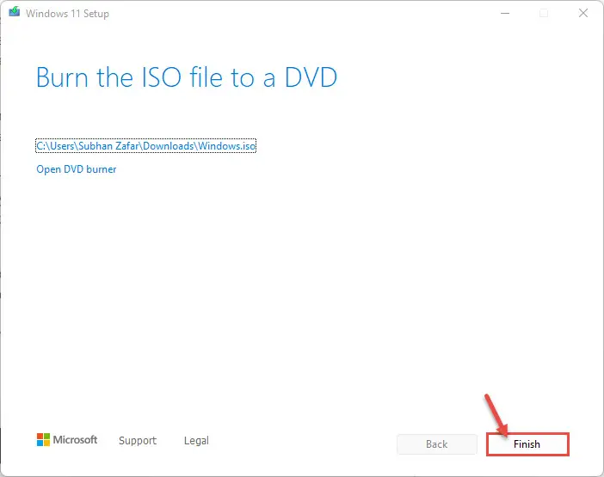Click the Burn the ISO file to a DVD heading
Image resolution: width=604 pixels, height=477 pixels.
point(187,77)
